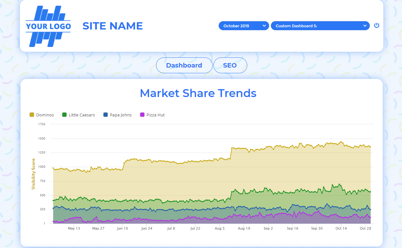The image size is (402, 248).
Task: Click the SITE NAME heading link
Action: [113, 26]
